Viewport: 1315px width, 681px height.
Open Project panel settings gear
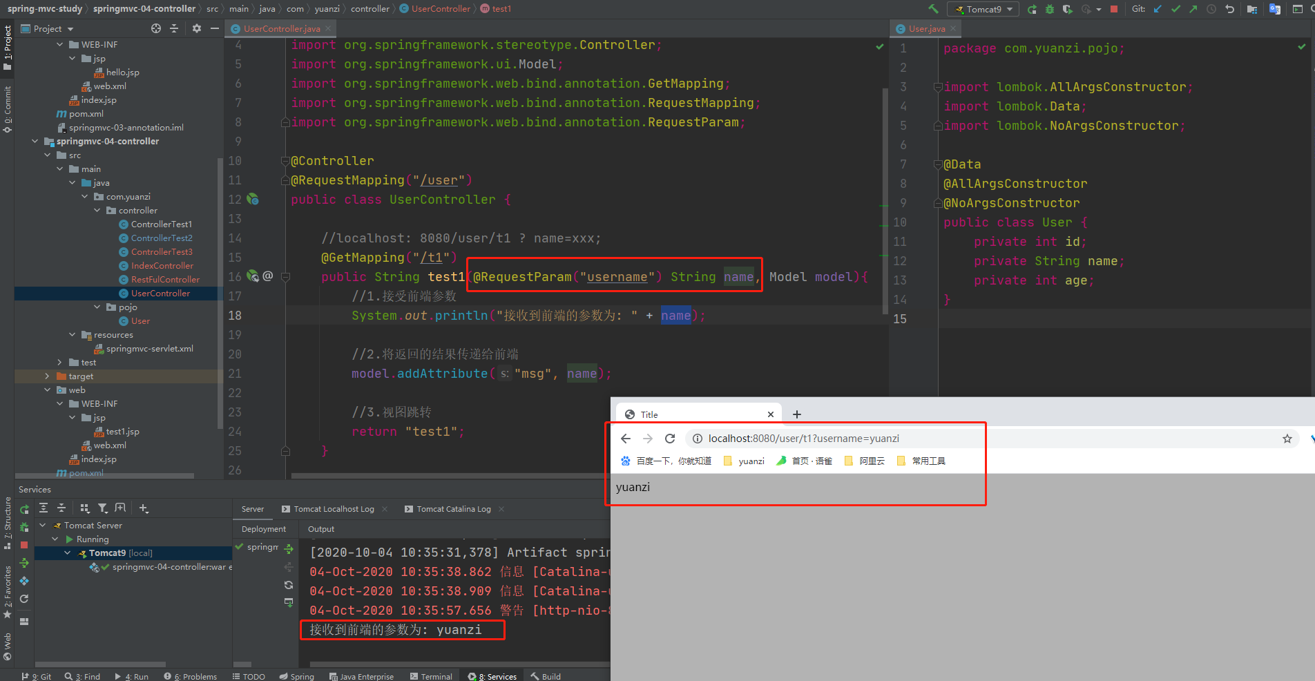(x=197, y=28)
